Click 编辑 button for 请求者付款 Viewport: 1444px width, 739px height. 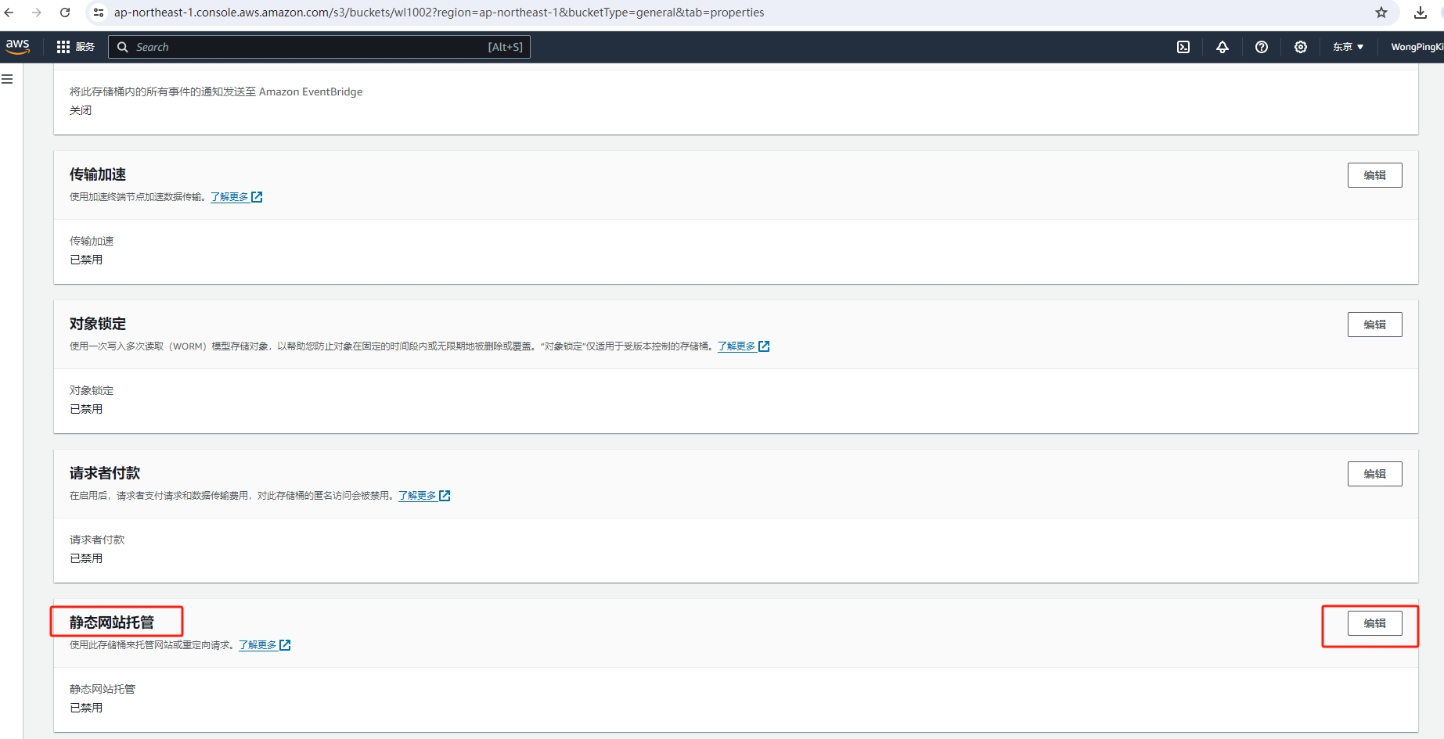pyautogui.click(x=1374, y=474)
